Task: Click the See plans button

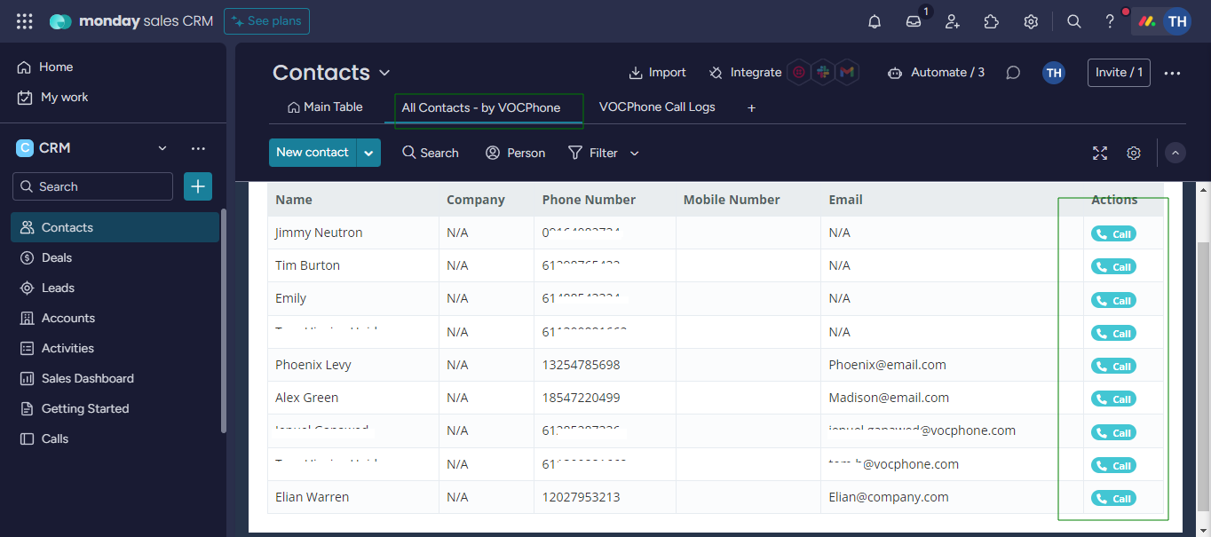Action: pos(266,20)
